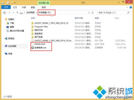This screenshot has width=134, height=100.
Task: Open the 文件 menu tab
Action: tap(6, 7)
